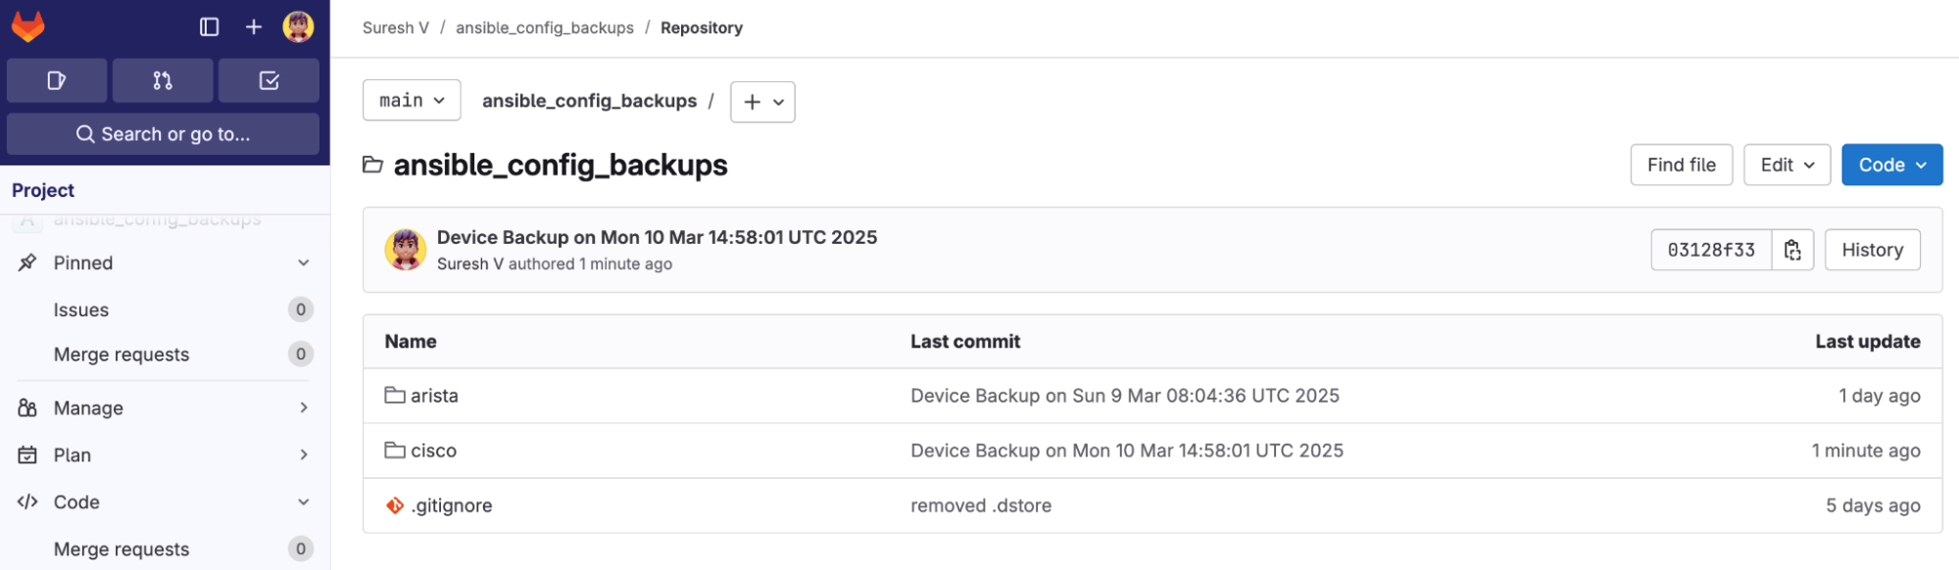Screen dimensions: 1959x570
Task: Expand the Manage sidebar menu
Action: pos(165,407)
